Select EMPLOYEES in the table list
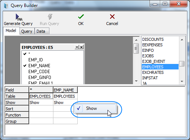This screenshot has width=190, height=140. tap(160, 67)
